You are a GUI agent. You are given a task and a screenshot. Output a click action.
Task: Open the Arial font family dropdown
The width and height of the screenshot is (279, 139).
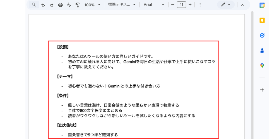pos(154,5)
